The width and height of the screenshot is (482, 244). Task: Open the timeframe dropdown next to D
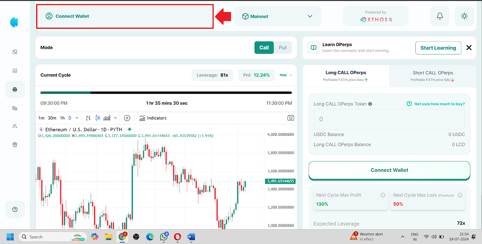(x=76, y=118)
